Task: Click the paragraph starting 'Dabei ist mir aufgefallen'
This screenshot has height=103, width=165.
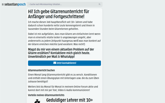Action: pos(64,39)
